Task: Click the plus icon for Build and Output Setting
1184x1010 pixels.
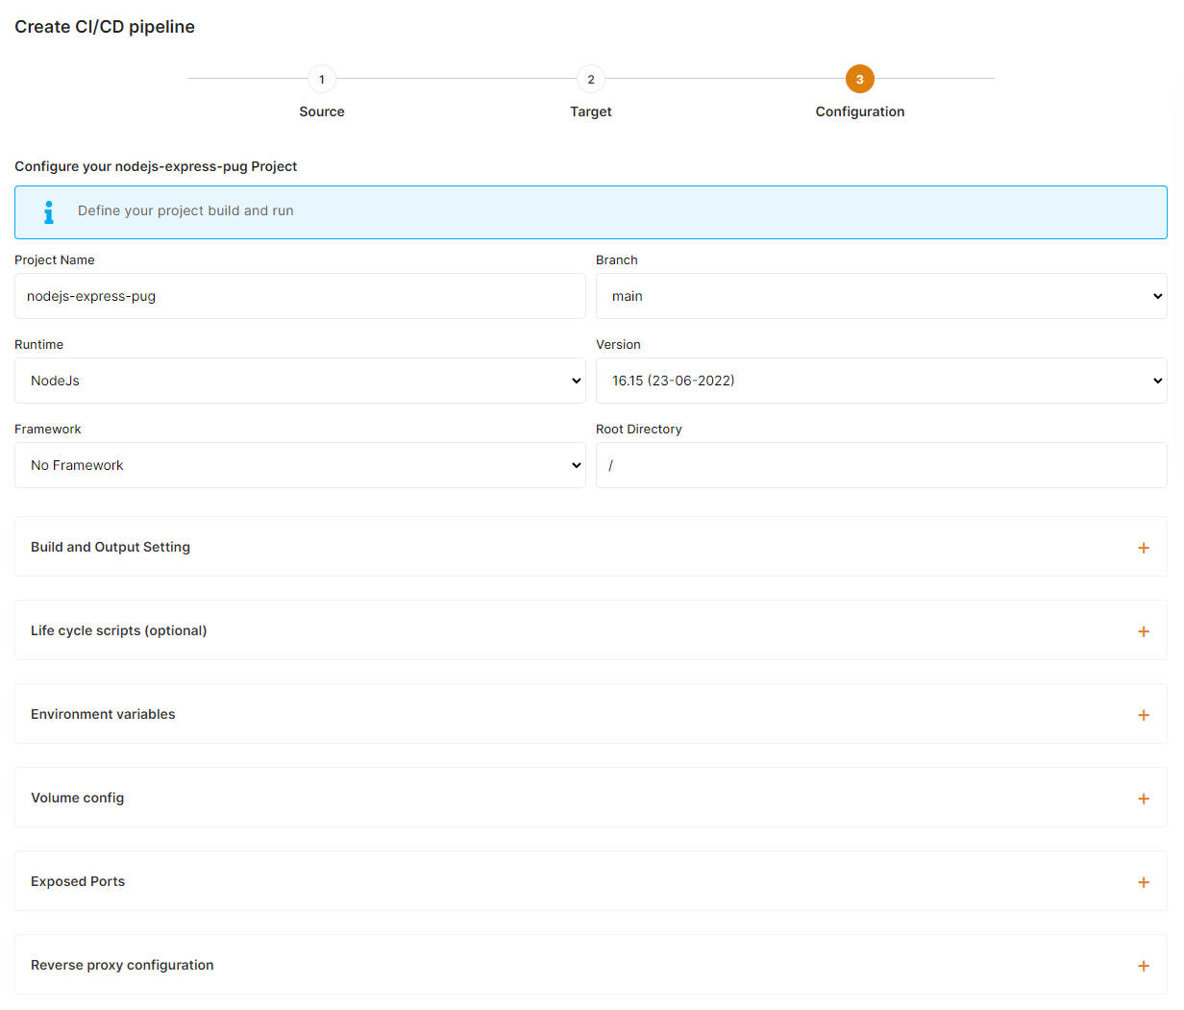Action: pos(1143,548)
